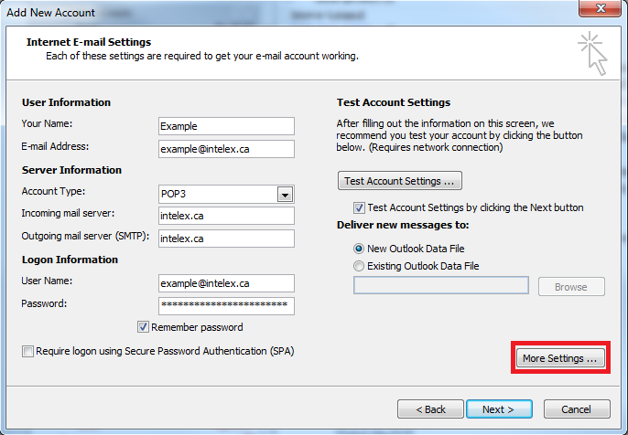
Task: Select the POP3 account type combo box
Action: point(226,194)
